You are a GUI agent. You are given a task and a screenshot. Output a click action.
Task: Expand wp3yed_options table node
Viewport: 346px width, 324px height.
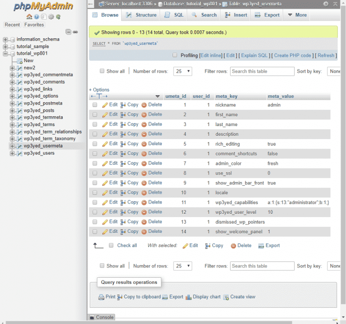point(12,96)
